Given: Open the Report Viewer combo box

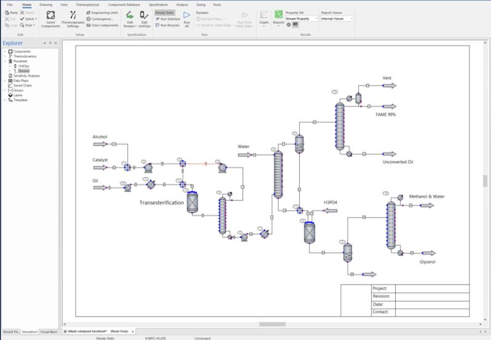Looking at the screenshot, I should 337,19.
